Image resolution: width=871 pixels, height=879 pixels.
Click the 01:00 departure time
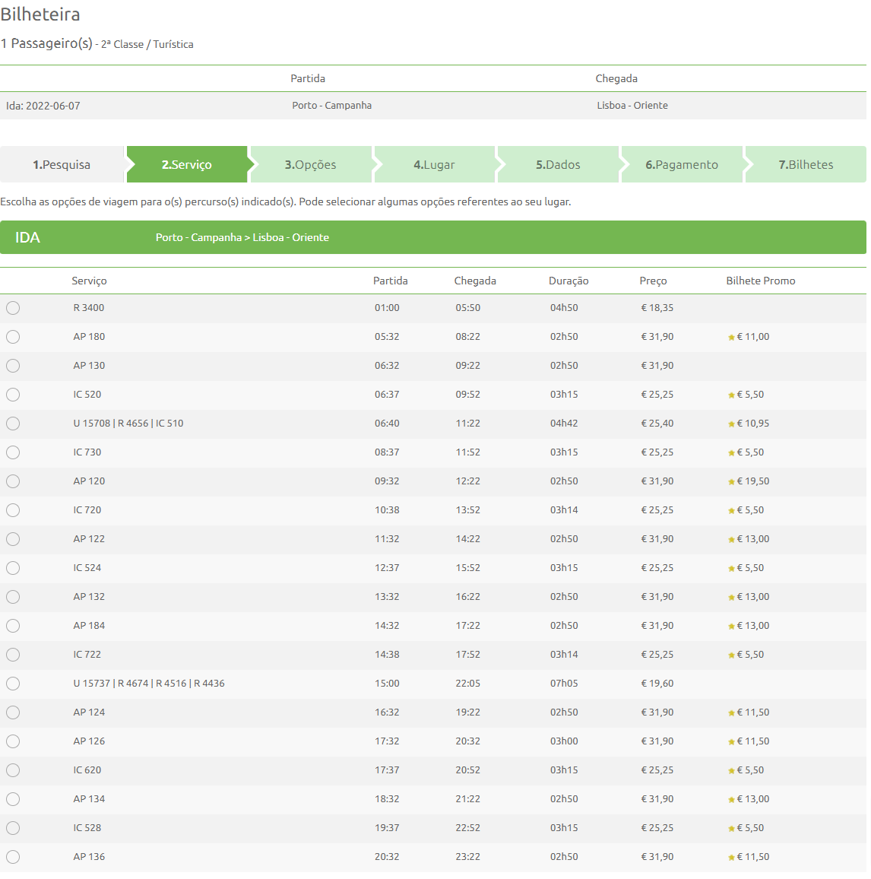pyautogui.click(x=387, y=308)
